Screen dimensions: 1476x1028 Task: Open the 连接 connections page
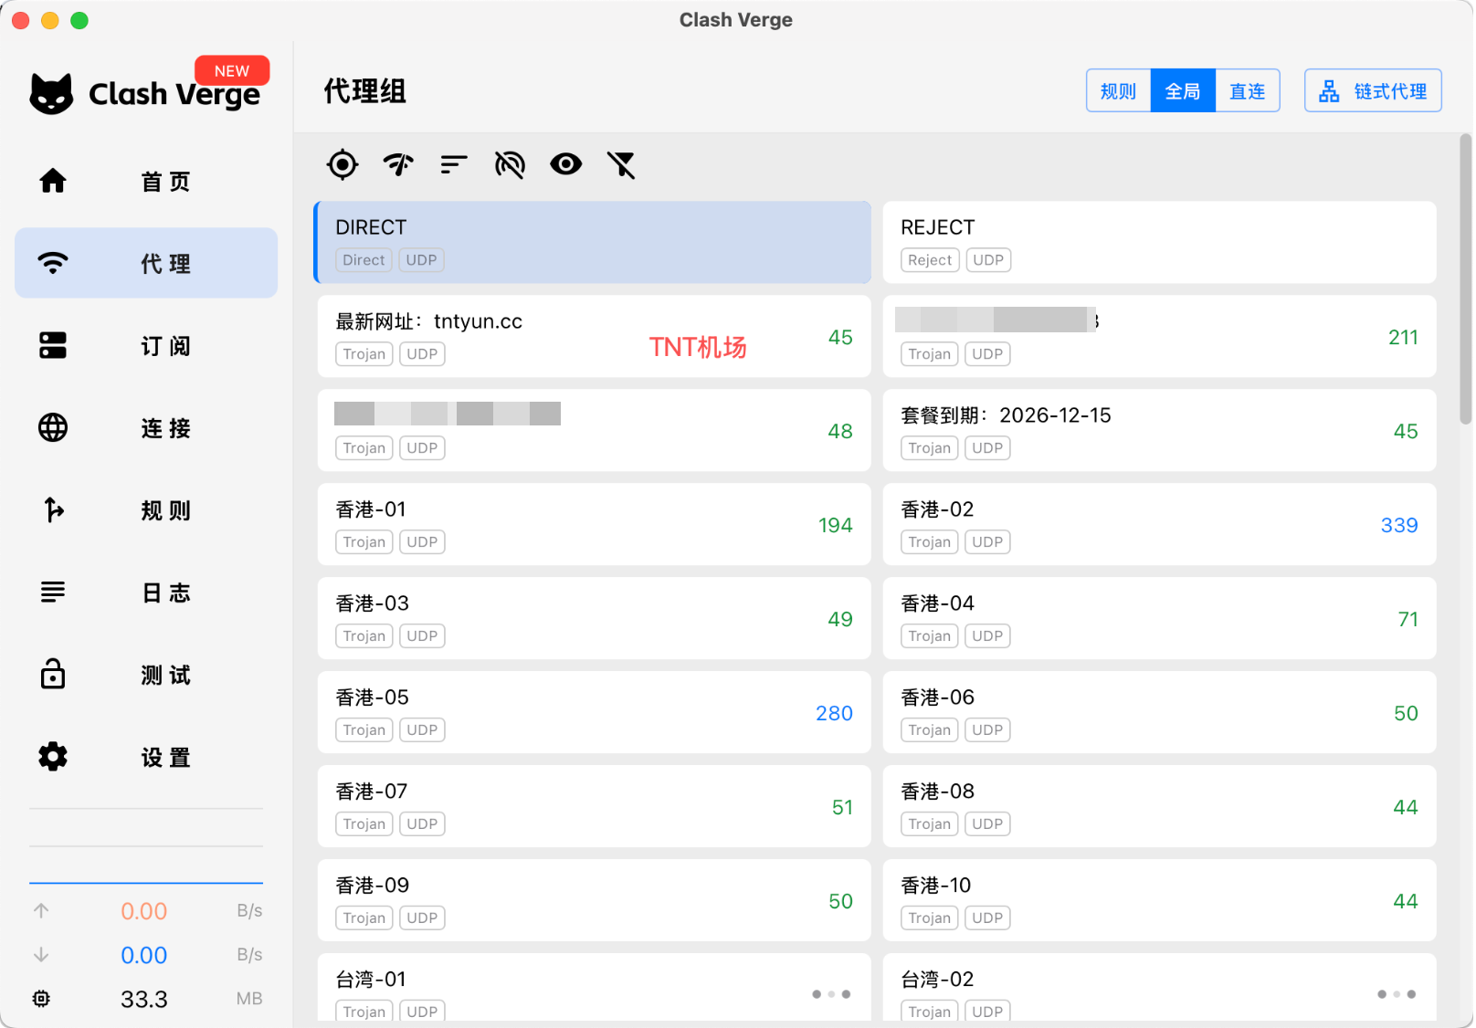[x=146, y=428]
